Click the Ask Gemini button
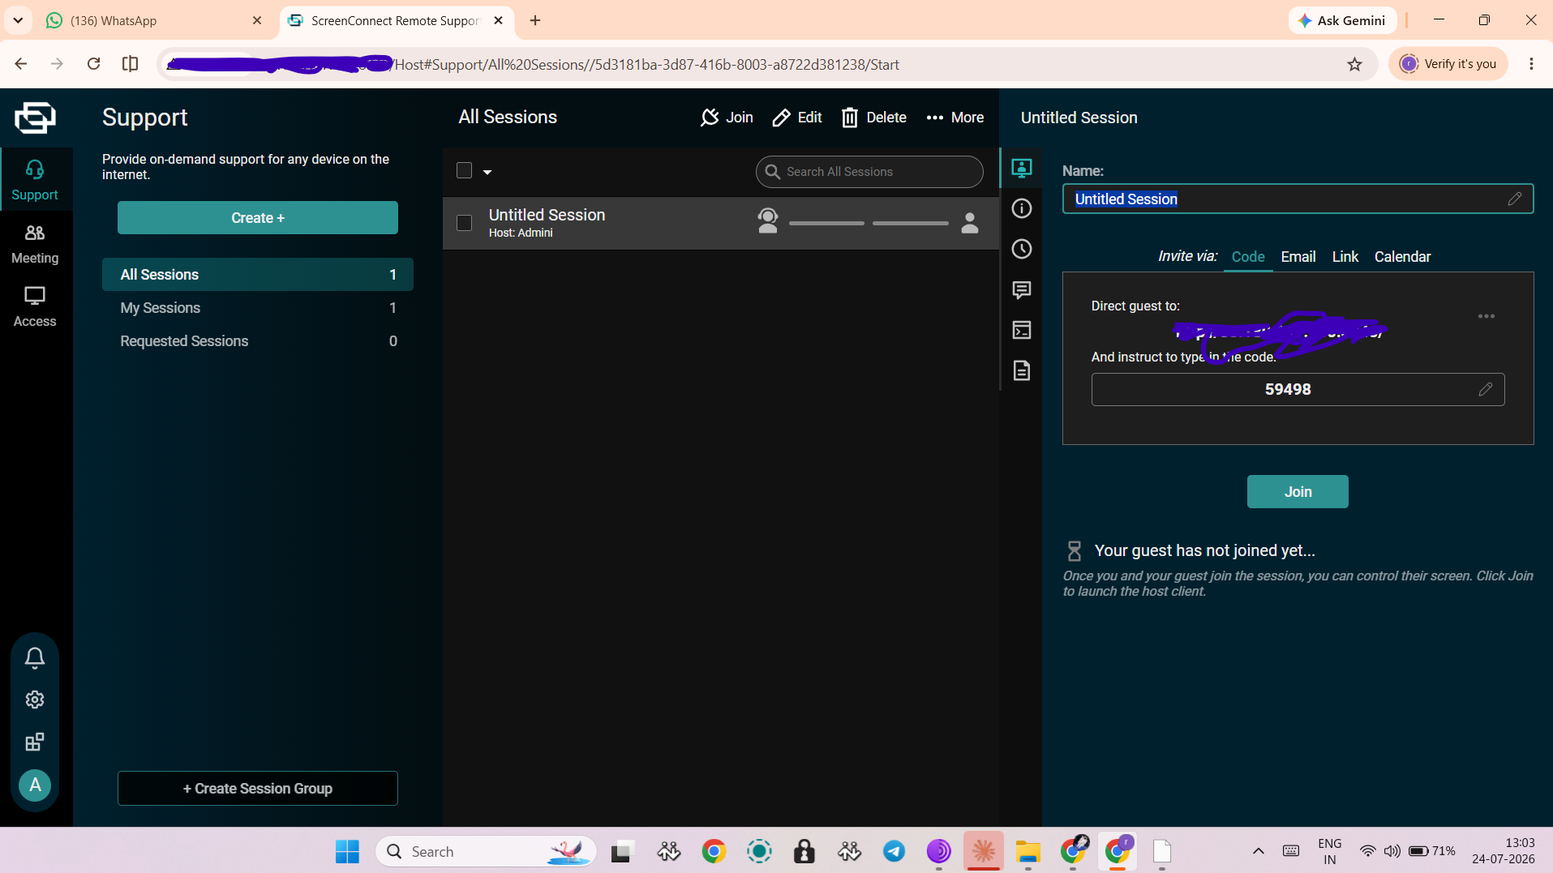 click(1342, 20)
